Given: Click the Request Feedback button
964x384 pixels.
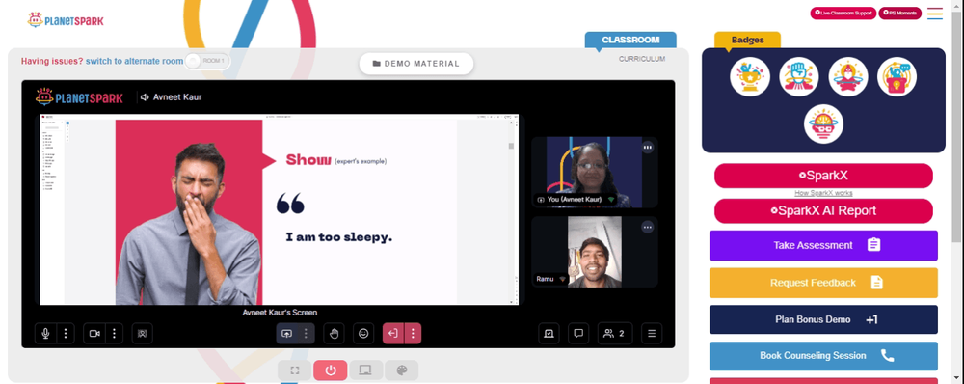Looking at the screenshot, I should click(x=823, y=283).
